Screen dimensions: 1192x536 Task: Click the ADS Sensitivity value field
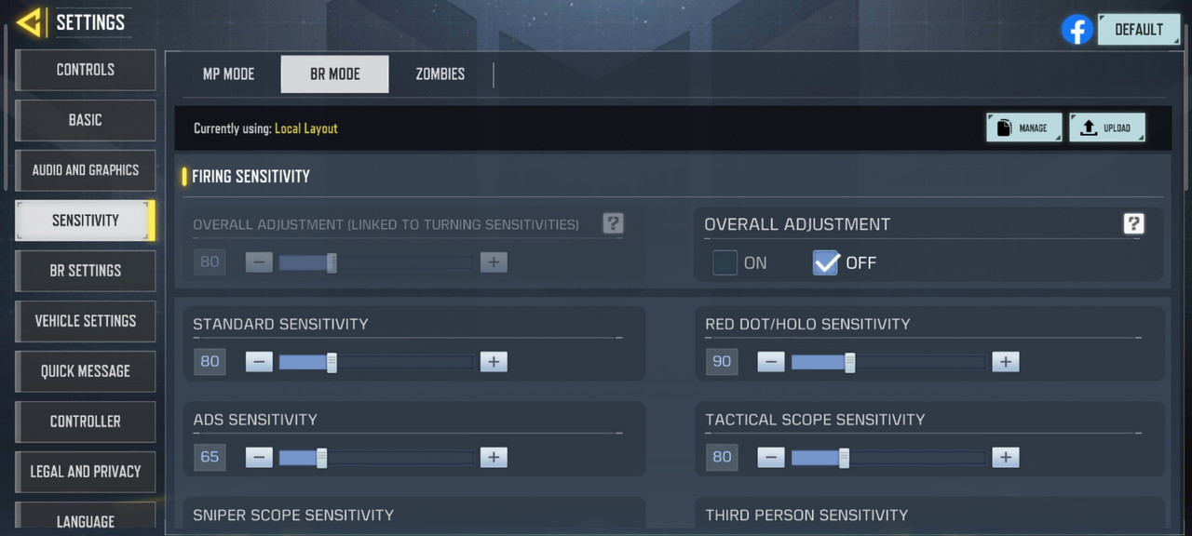click(210, 457)
